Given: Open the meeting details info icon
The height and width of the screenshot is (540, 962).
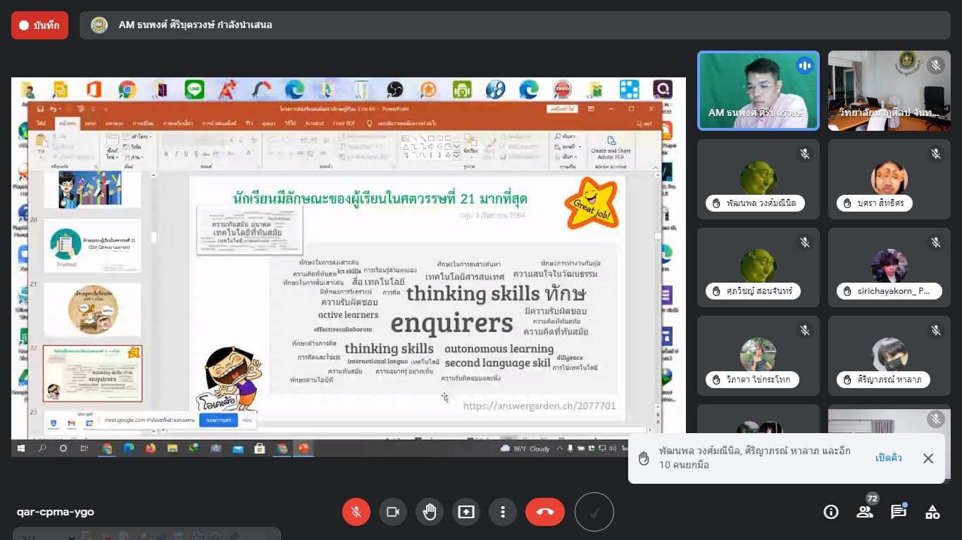Looking at the screenshot, I should (831, 512).
